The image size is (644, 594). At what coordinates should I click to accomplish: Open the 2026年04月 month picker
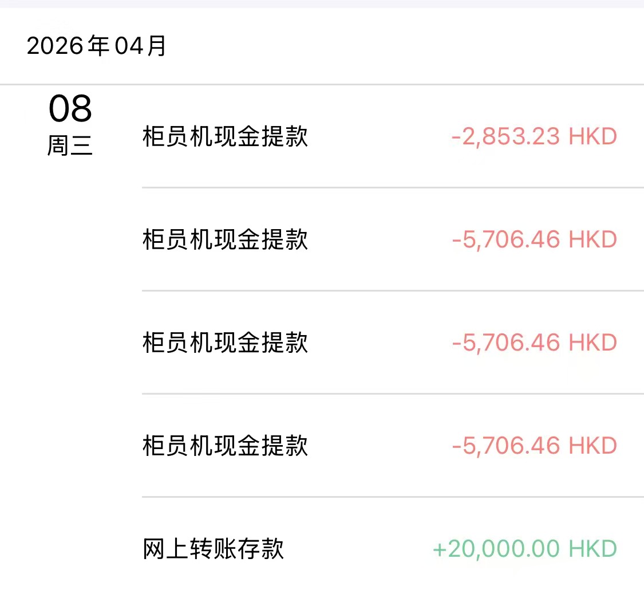(96, 46)
